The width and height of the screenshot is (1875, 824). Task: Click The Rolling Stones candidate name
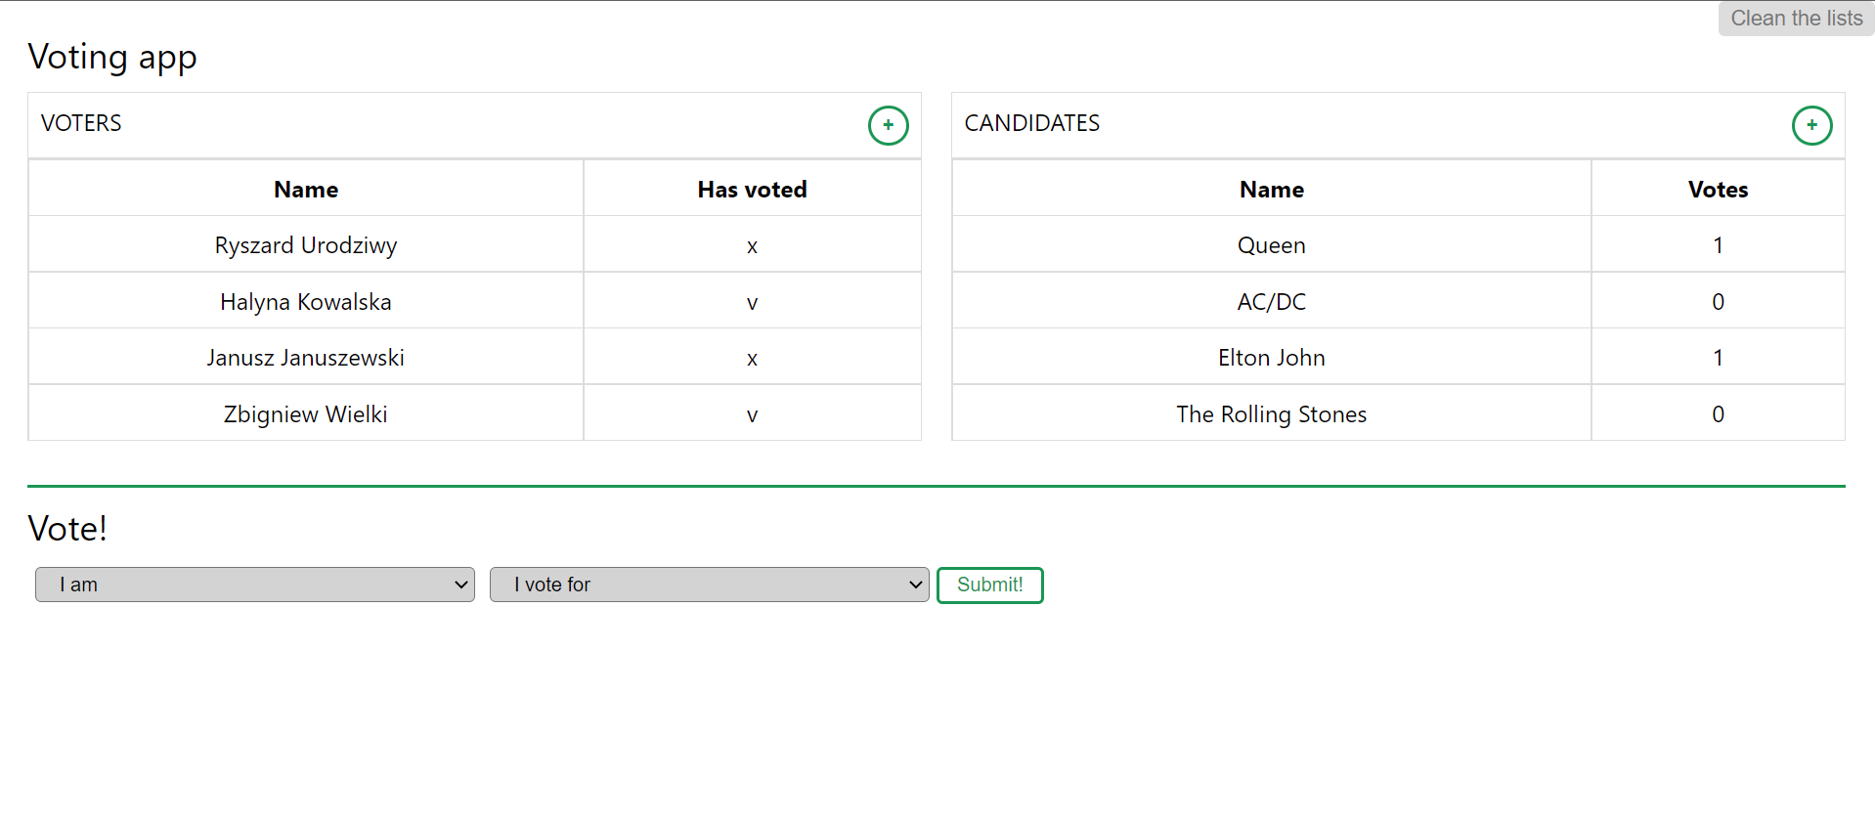(x=1272, y=414)
